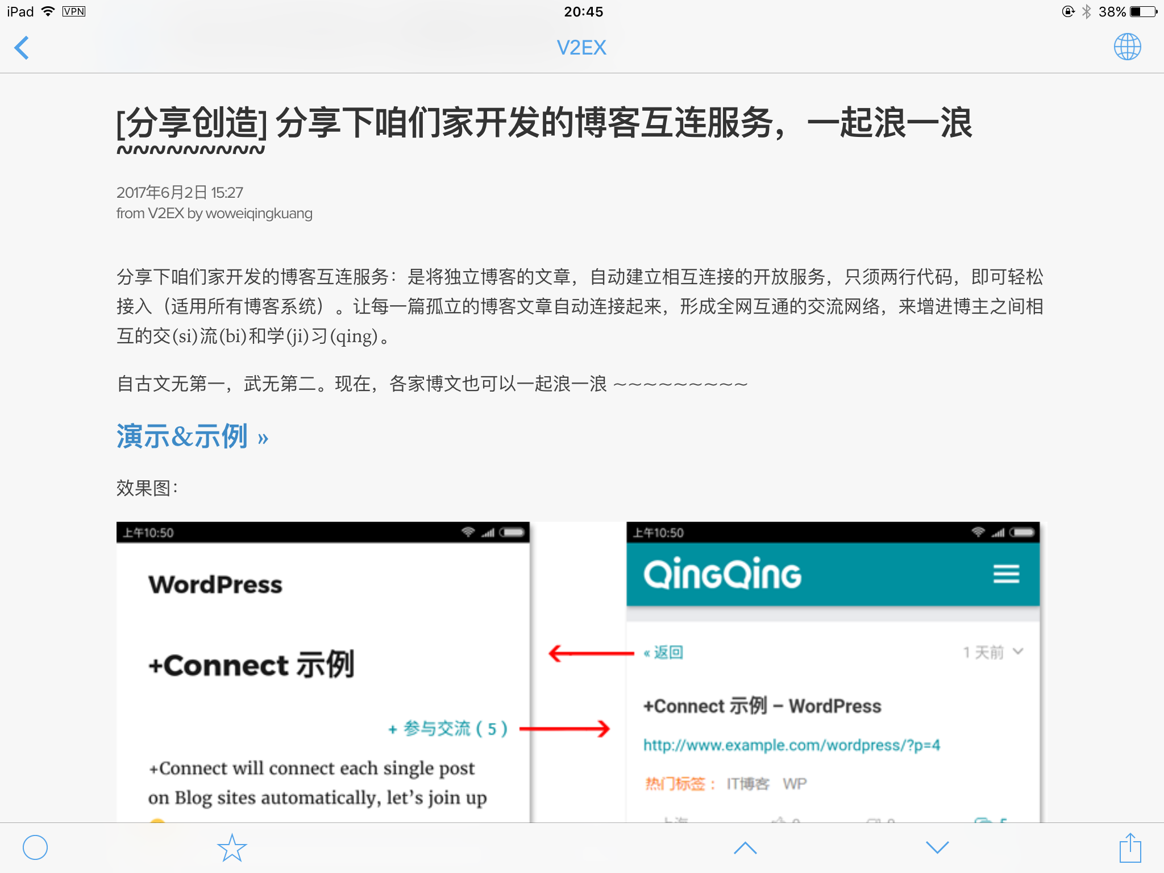This screenshot has height=873, width=1164.
Task: Tap the QingQing hamburger menu in image
Action: (x=1006, y=574)
